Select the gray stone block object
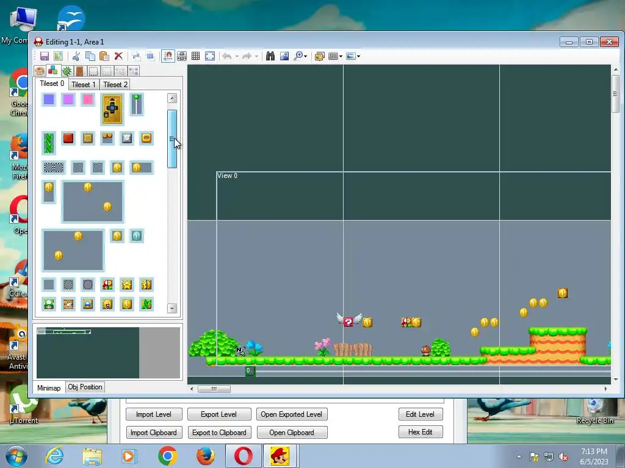Viewport: 625px width, 468px height. 127,138
